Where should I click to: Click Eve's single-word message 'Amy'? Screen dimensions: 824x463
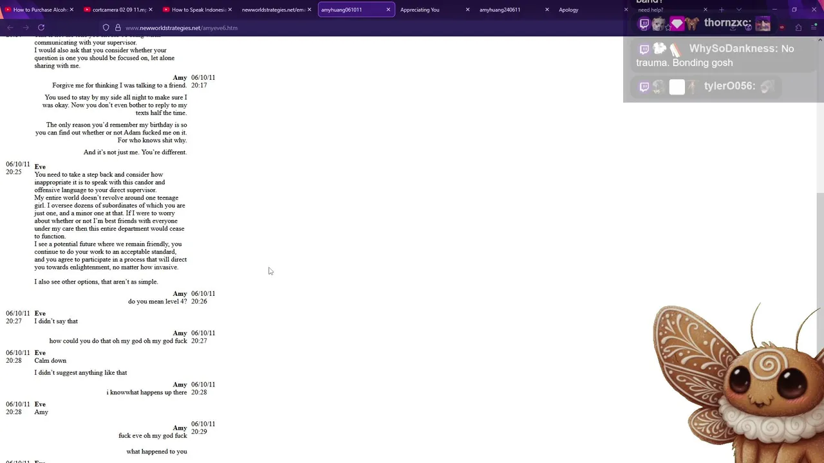(x=41, y=412)
